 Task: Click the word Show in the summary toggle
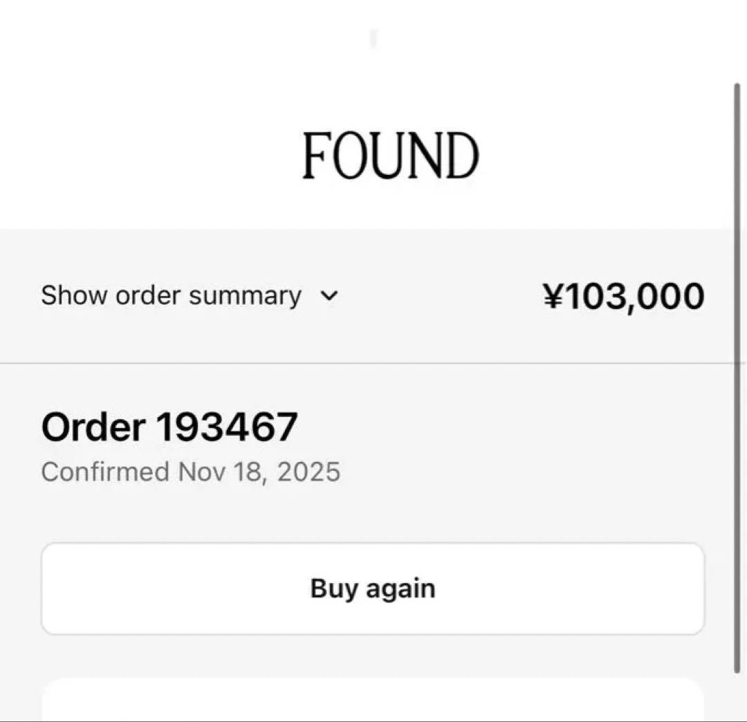(74, 296)
